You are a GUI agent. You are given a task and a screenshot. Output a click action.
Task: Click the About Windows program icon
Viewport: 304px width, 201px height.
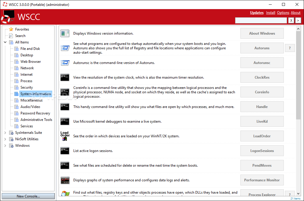coord(65,33)
